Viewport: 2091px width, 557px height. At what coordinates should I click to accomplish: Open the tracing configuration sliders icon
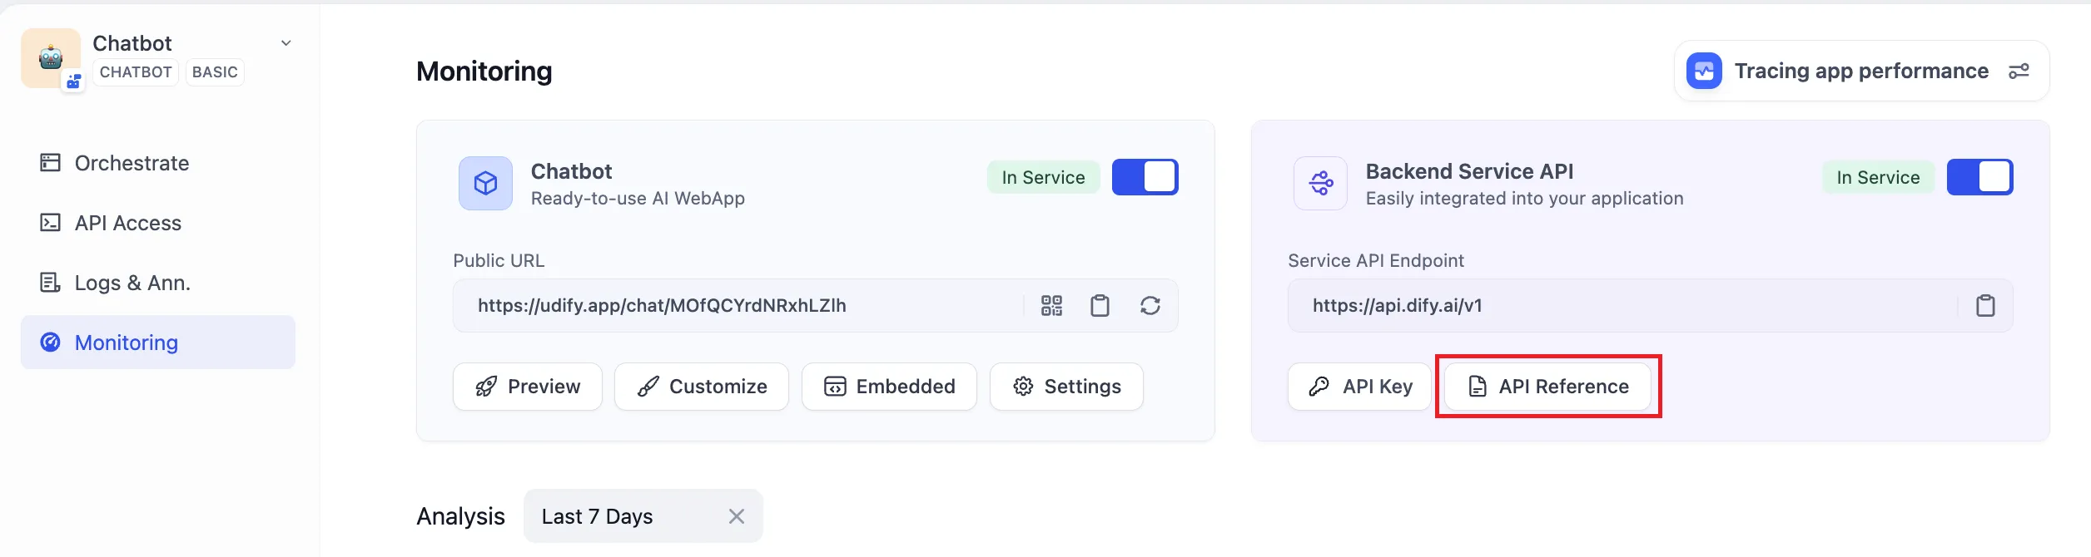click(2020, 71)
